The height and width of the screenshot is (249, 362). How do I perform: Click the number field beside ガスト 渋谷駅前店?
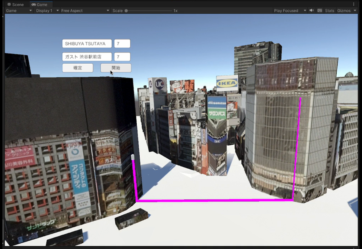coord(122,57)
